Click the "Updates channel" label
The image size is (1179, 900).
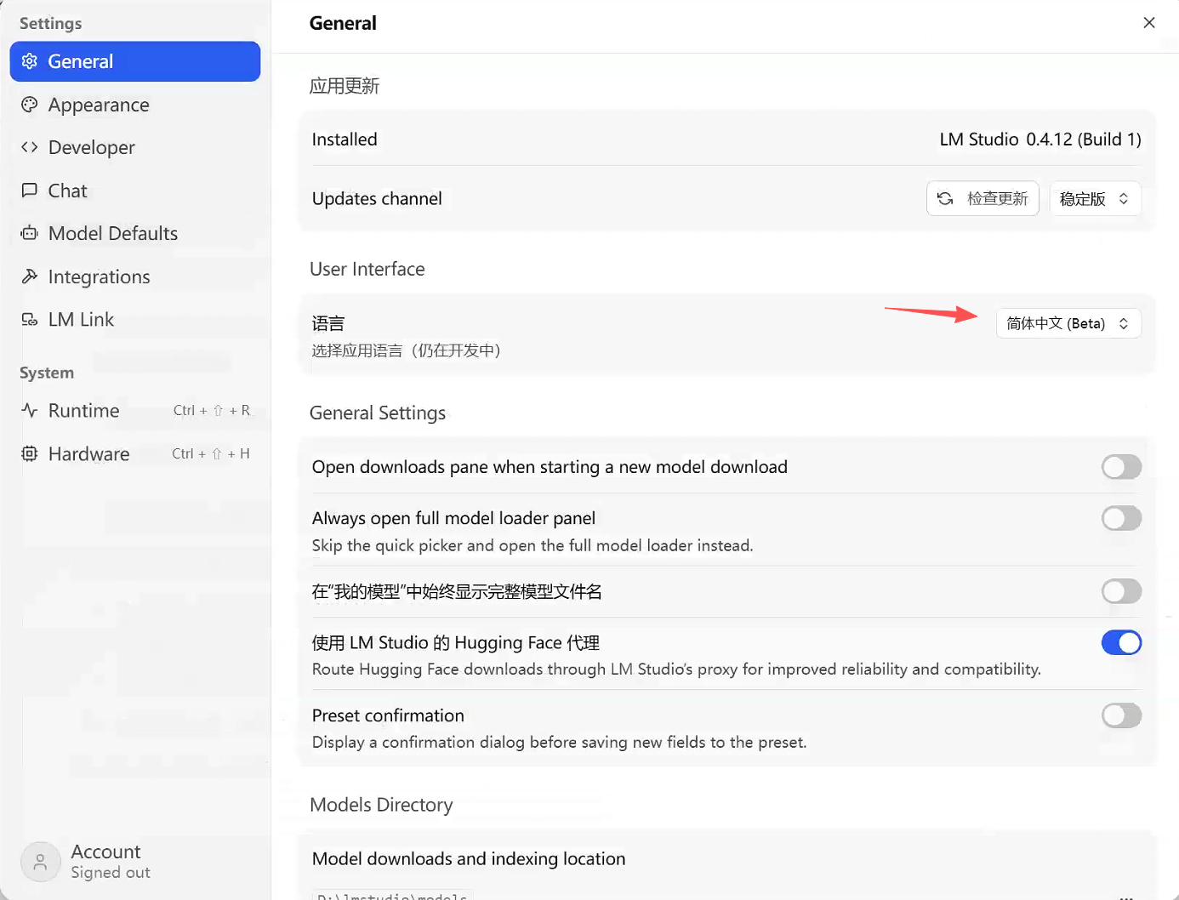(377, 199)
